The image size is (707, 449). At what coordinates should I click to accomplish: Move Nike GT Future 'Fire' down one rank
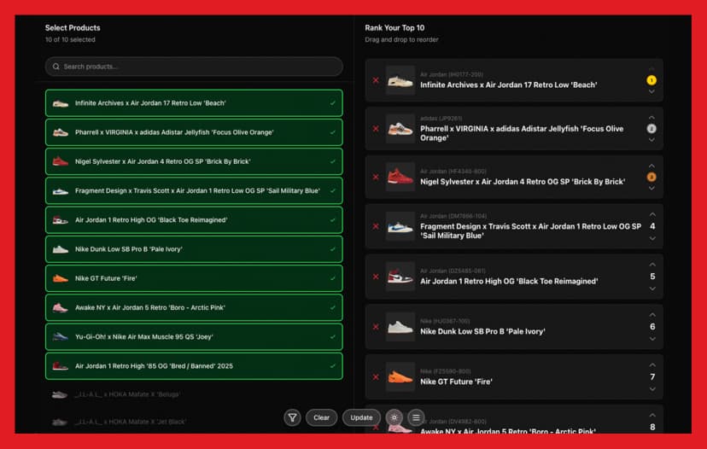click(x=652, y=389)
